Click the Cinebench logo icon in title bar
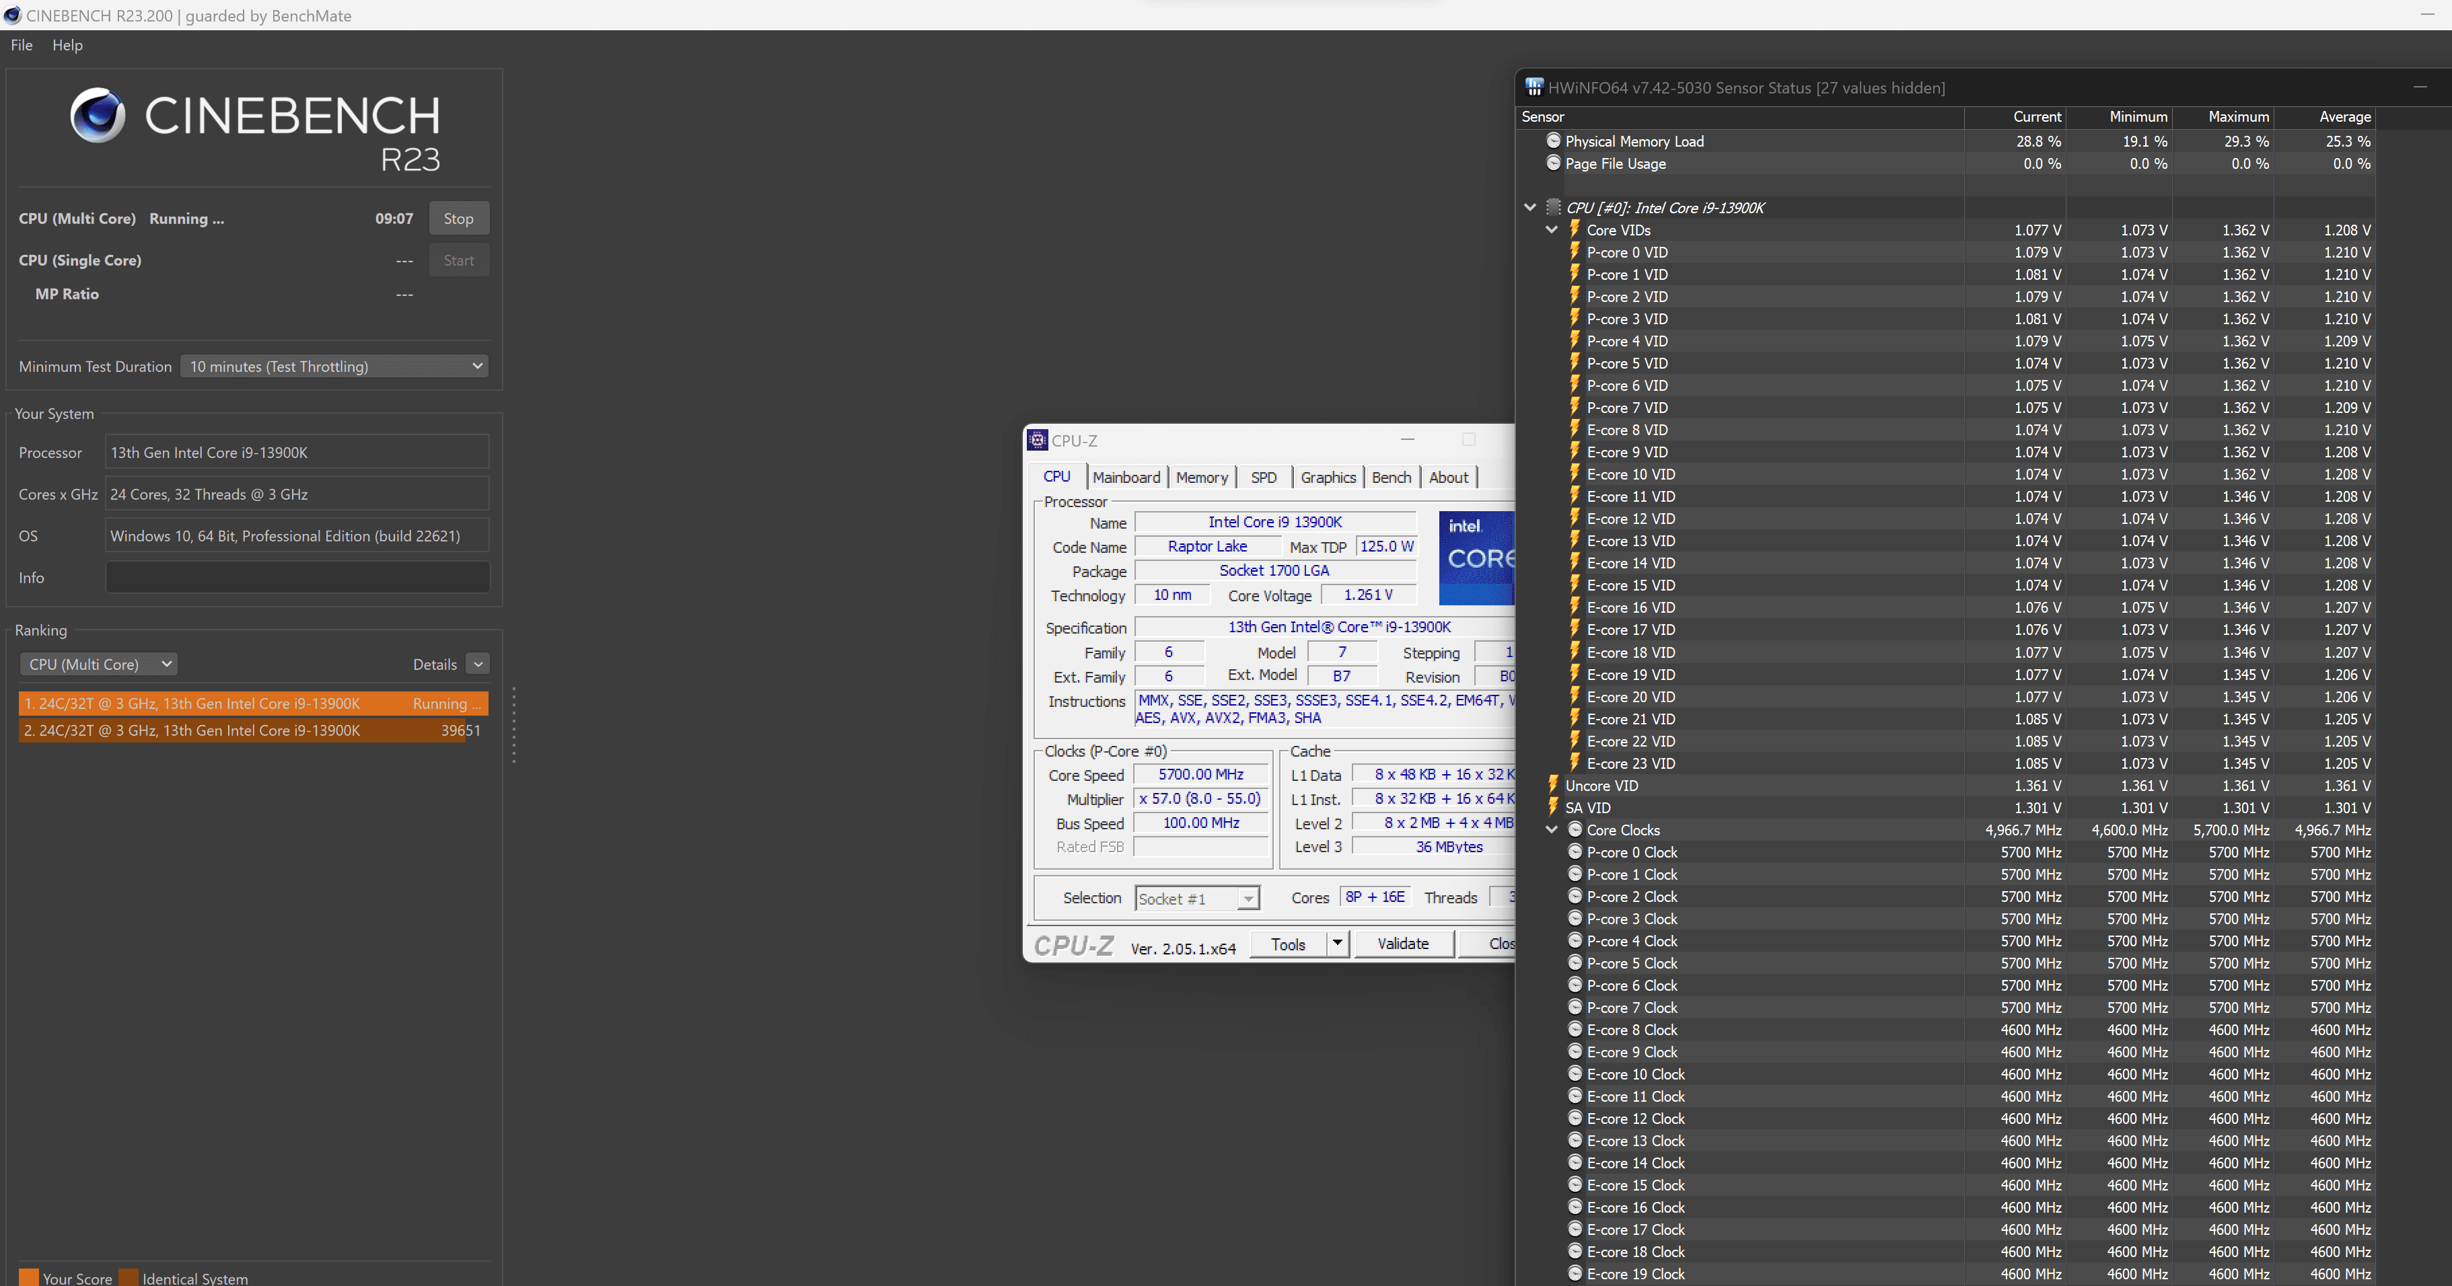This screenshot has height=1286, width=2452. click(x=12, y=15)
